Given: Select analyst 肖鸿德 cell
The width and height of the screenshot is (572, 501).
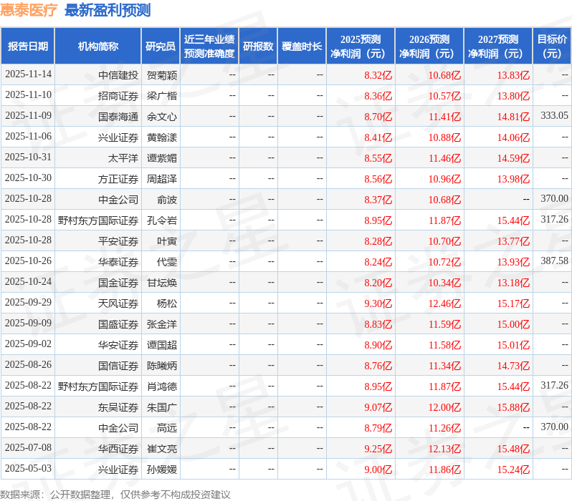Looking at the screenshot, I should [161, 386].
